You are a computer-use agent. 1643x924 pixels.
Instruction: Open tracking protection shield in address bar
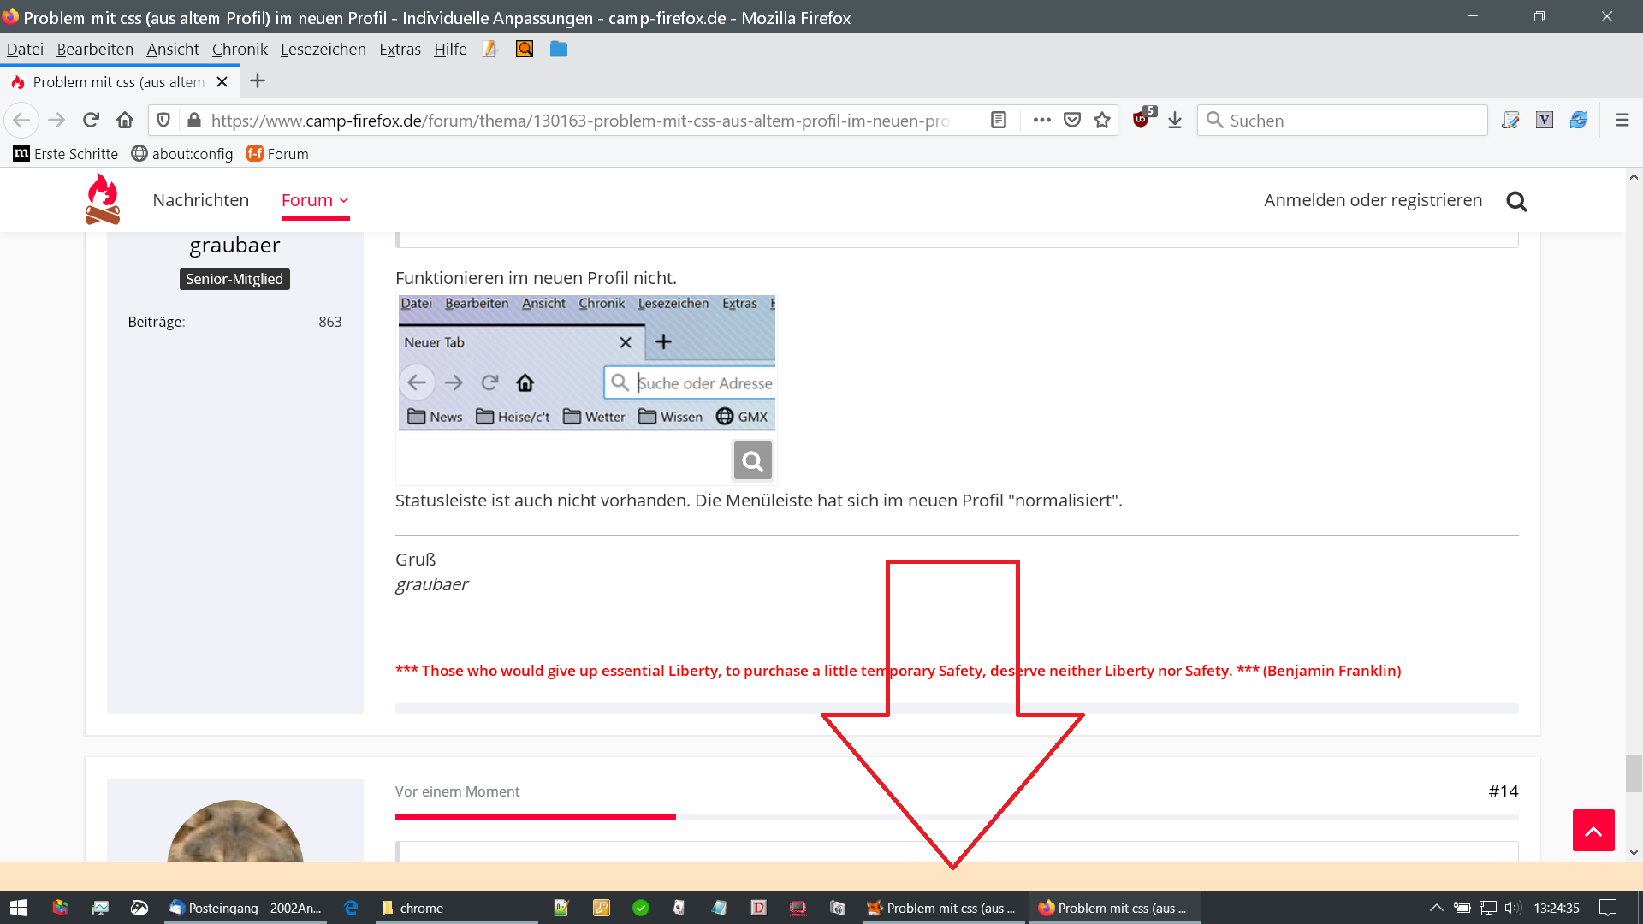[x=163, y=120]
